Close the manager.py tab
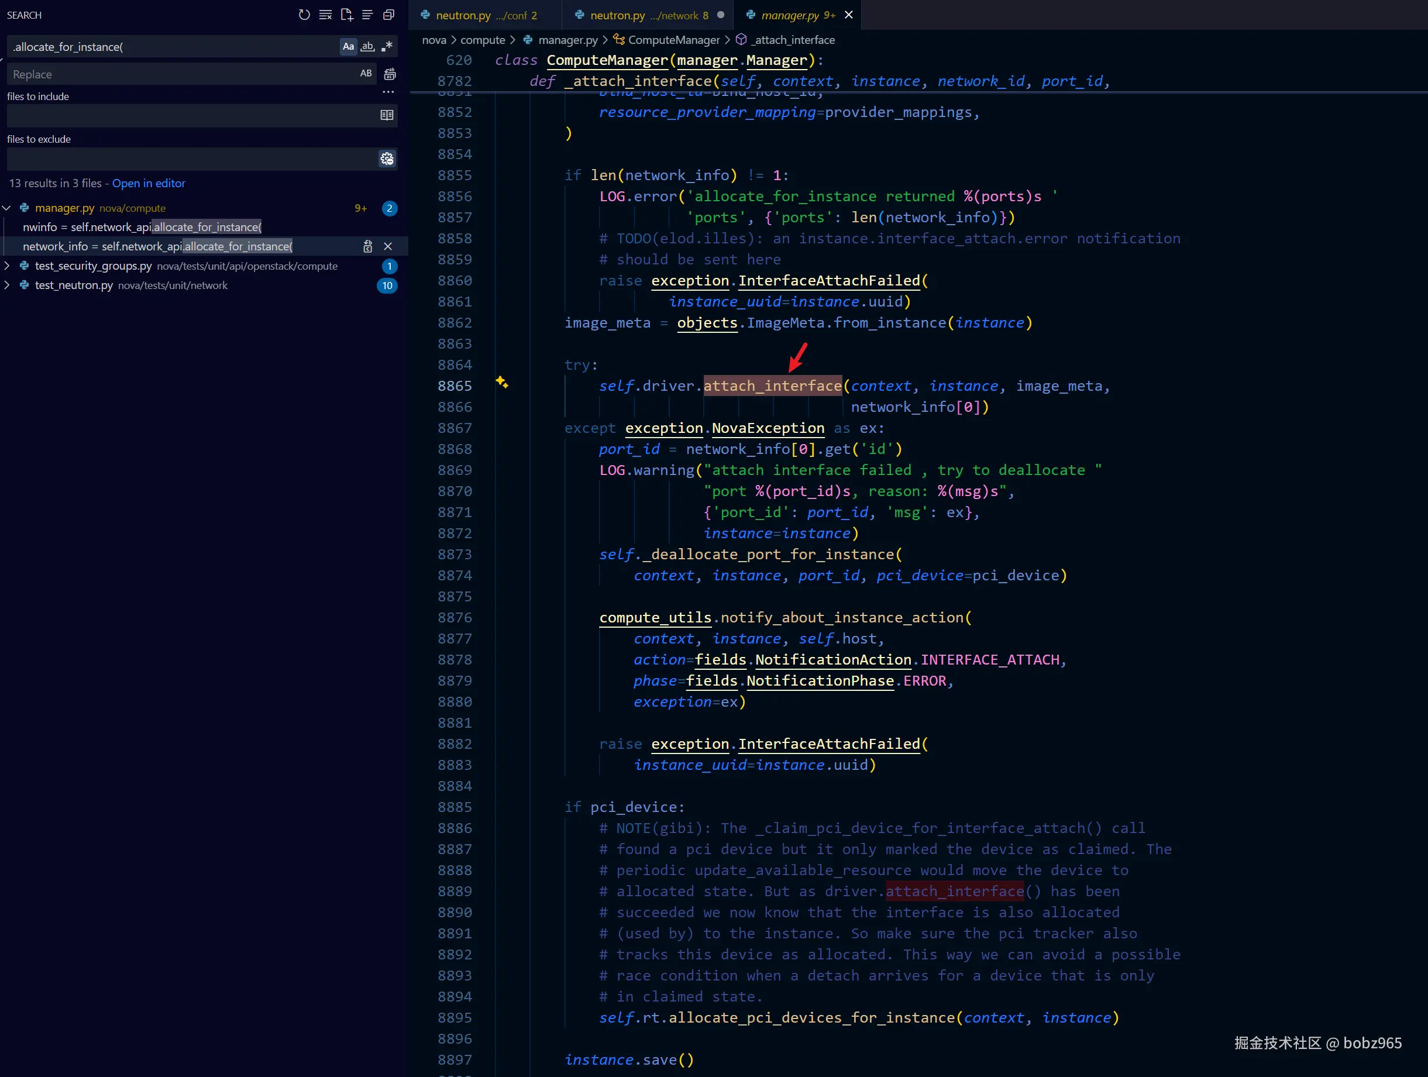 [849, 15]
